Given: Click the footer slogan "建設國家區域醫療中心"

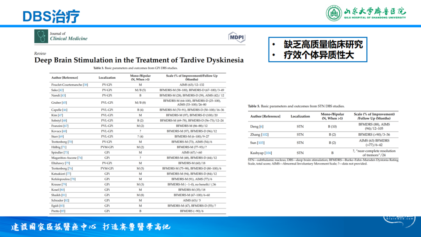Looking at the screenshot, I should [54, 227].
